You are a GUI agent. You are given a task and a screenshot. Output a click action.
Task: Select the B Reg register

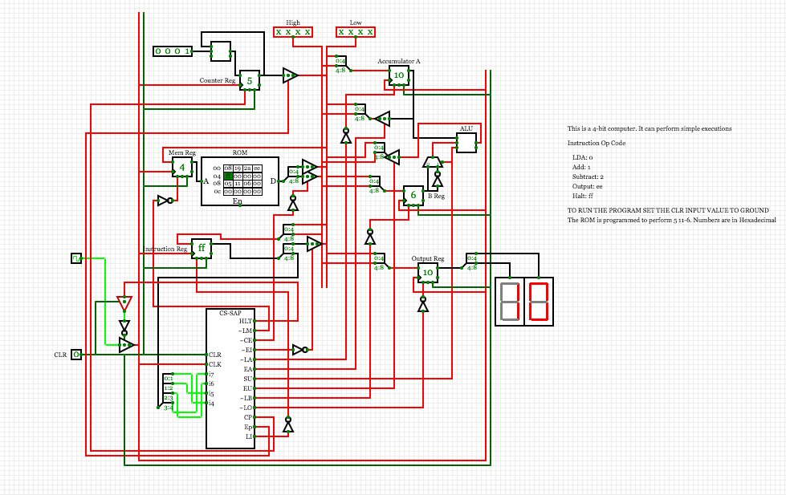click(x=413, y=196)
